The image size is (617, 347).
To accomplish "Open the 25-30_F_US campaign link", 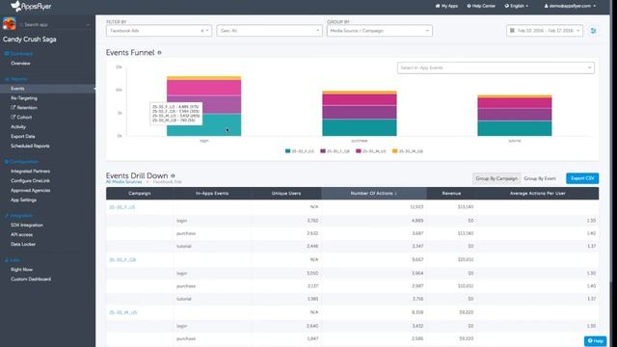I will 122,207.
